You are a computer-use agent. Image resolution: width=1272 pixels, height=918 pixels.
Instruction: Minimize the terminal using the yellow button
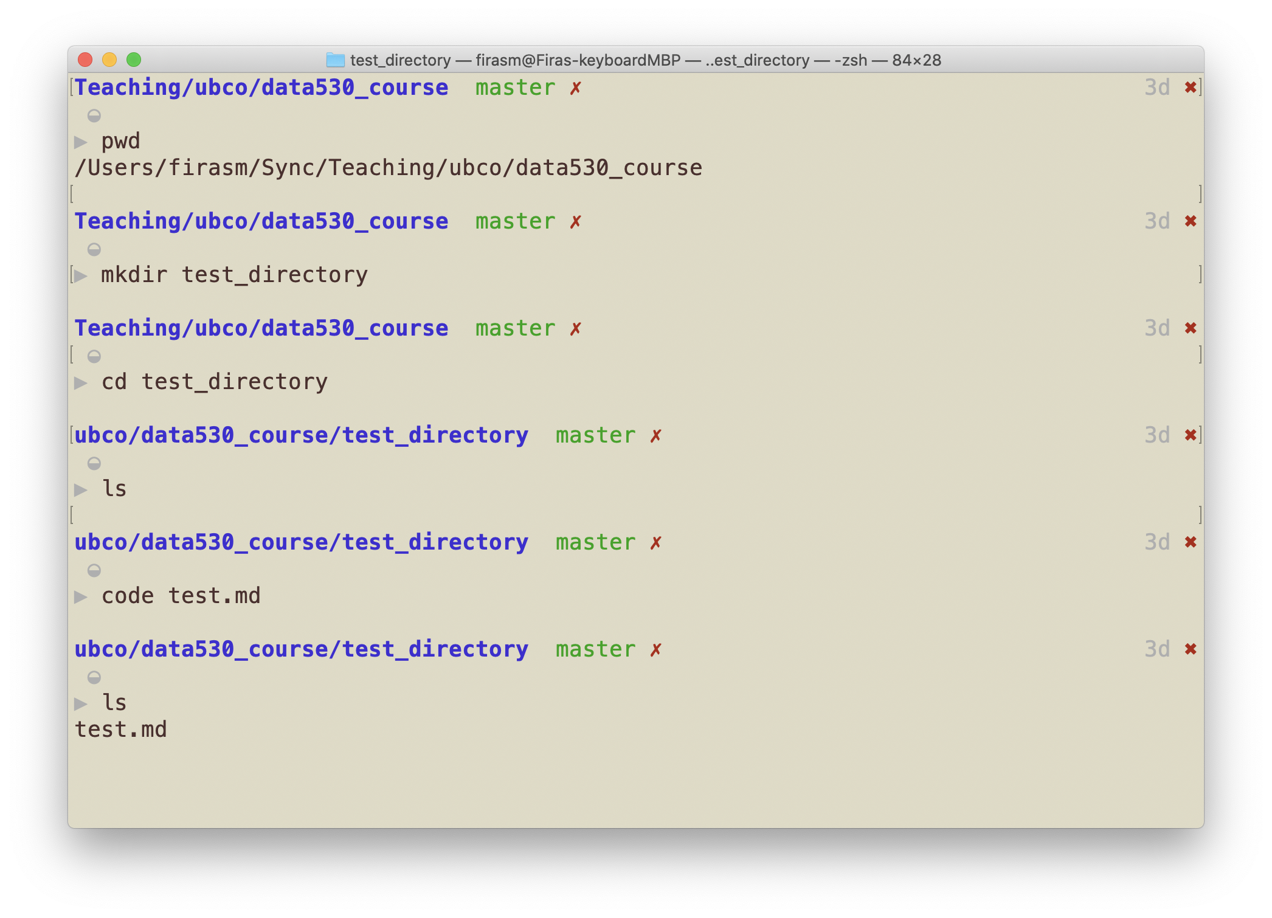pos(109,60)
